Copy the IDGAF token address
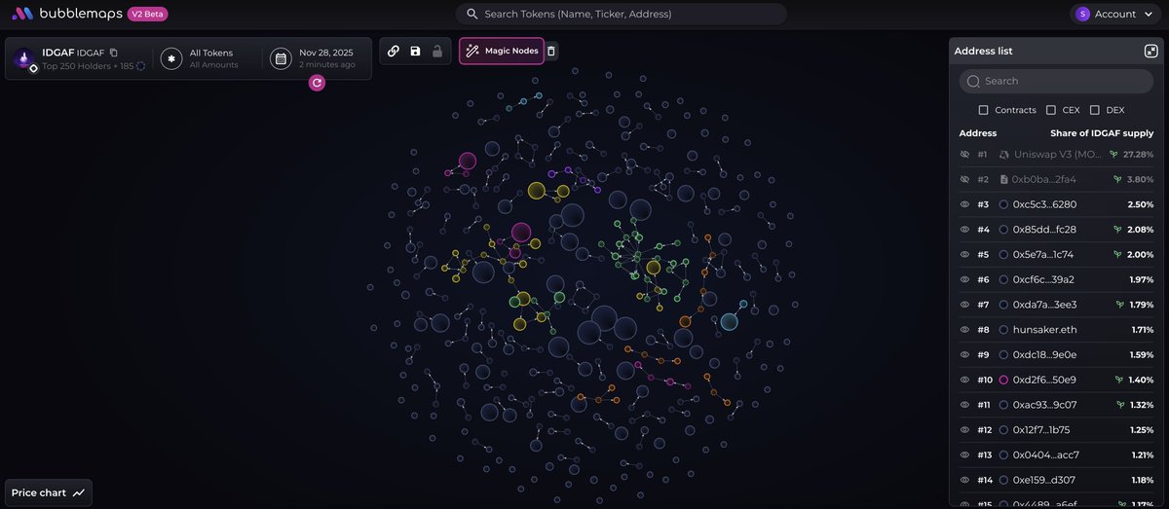The width and height of the screenshot is (1169, 509). coord(114,53)
